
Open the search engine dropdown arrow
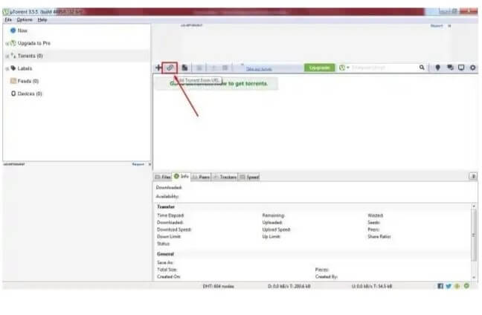tap(348, 68)
